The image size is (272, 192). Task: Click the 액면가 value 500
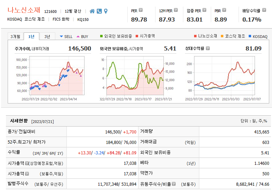tap(266, 174)
